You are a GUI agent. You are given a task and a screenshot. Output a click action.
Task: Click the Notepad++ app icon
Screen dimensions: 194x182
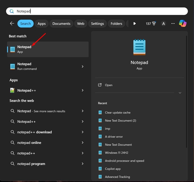pyautogui.click(x=12, y=90)
